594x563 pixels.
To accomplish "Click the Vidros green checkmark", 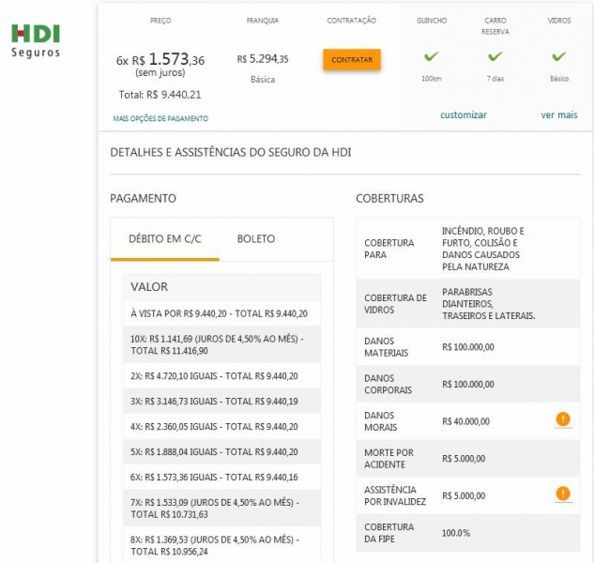I will click(558, 56).
